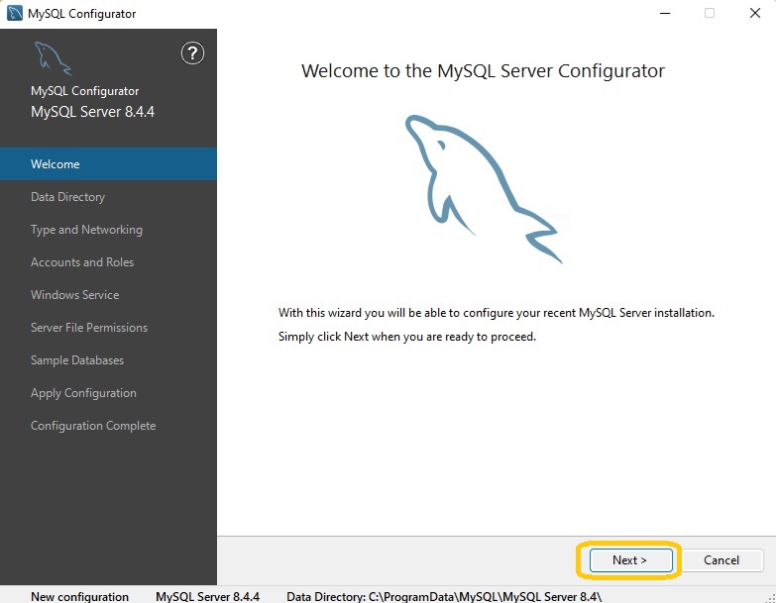Open help via the question mark icon

[x=192, y=52]
